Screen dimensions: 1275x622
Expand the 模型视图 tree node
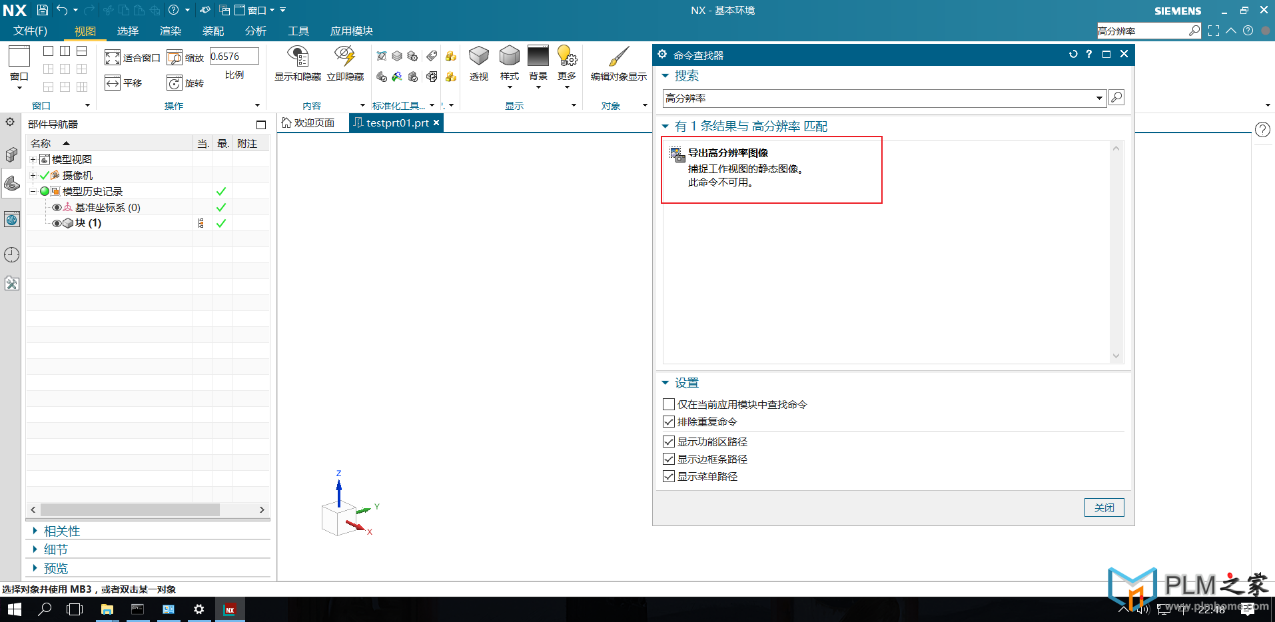tap(33, 160)
